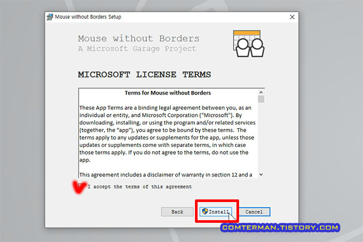The width and height of the screenshot is (363, 242).
Task: Tick the accept terms agreement checkbox
Action: tap(81, 186)
